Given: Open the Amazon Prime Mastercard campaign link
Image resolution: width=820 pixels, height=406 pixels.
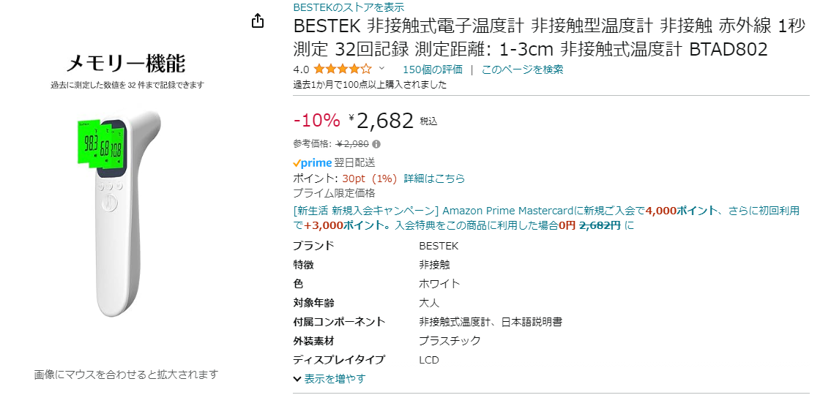Looking at the screenshot, I should click(x=505, y=211).
